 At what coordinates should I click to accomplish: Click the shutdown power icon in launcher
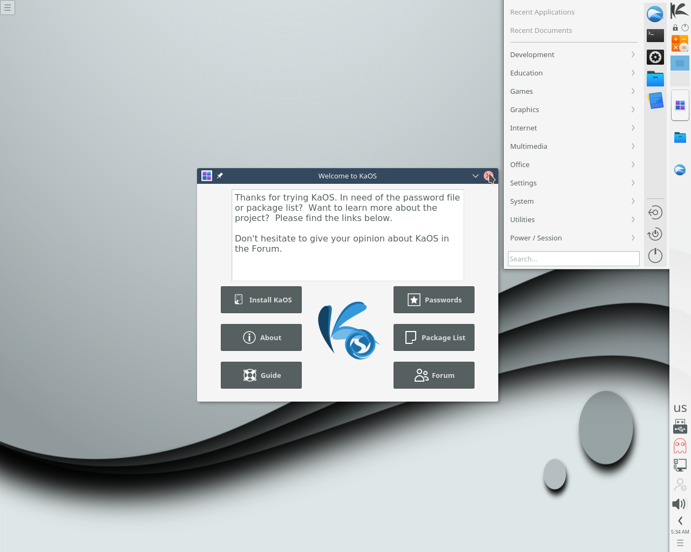pyautogui.click(x=655, y=256)
